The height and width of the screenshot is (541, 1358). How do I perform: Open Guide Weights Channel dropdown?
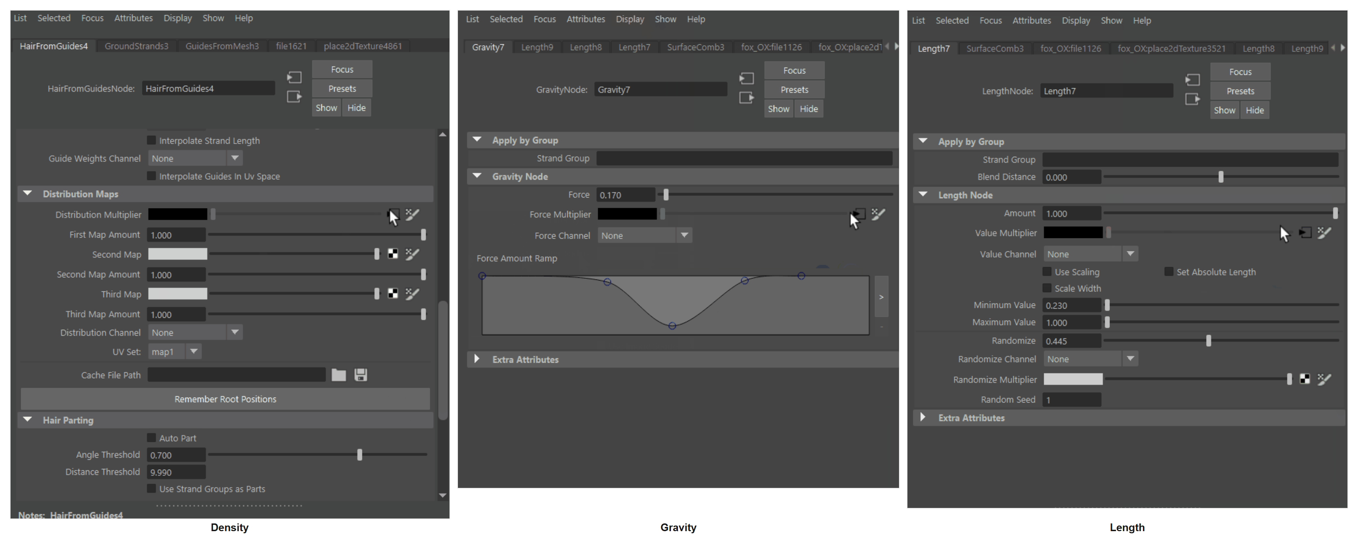(195, 158)
